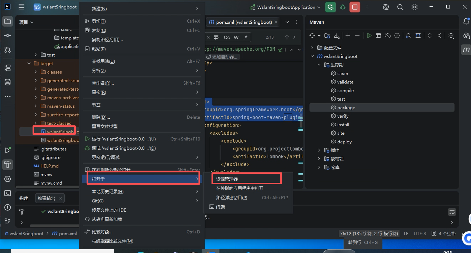Viewport: 471px width, 253px height.
Task: Open Maven settings gear in toolbar
Action: 451,36
